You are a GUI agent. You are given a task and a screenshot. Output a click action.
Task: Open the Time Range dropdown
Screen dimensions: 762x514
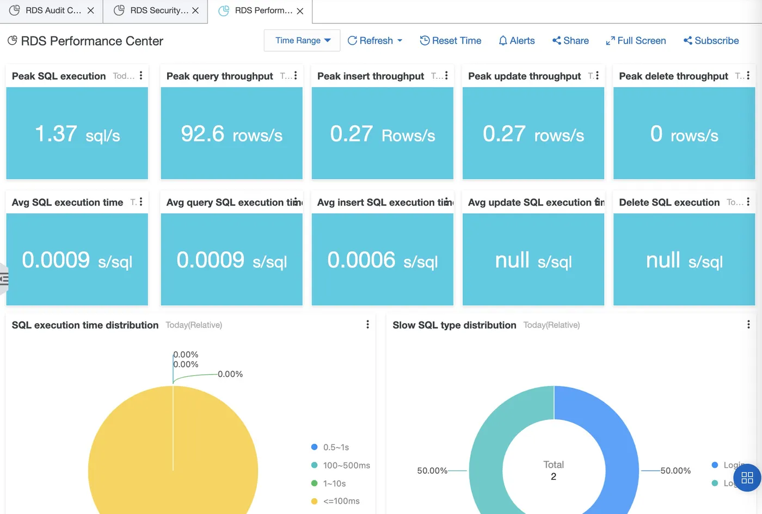tap(302, 40)
